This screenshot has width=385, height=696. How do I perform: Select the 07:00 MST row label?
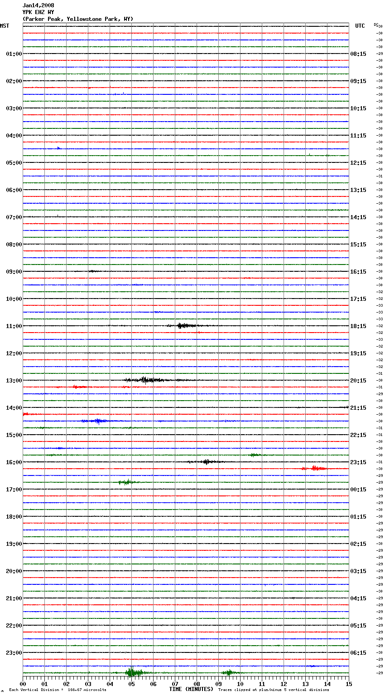[x=14, y=217]
